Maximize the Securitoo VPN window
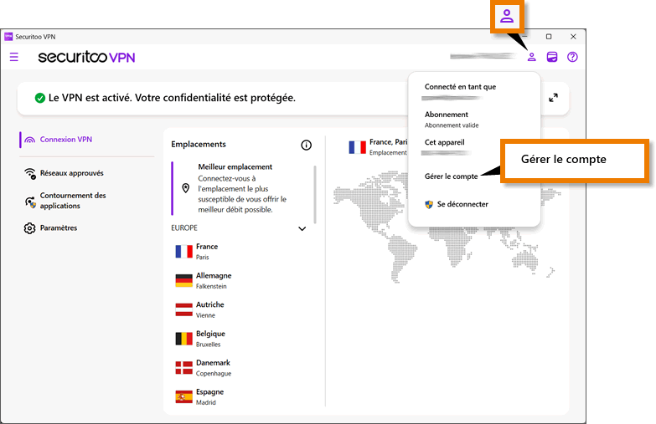656x424 pixels. coord(549,37)
